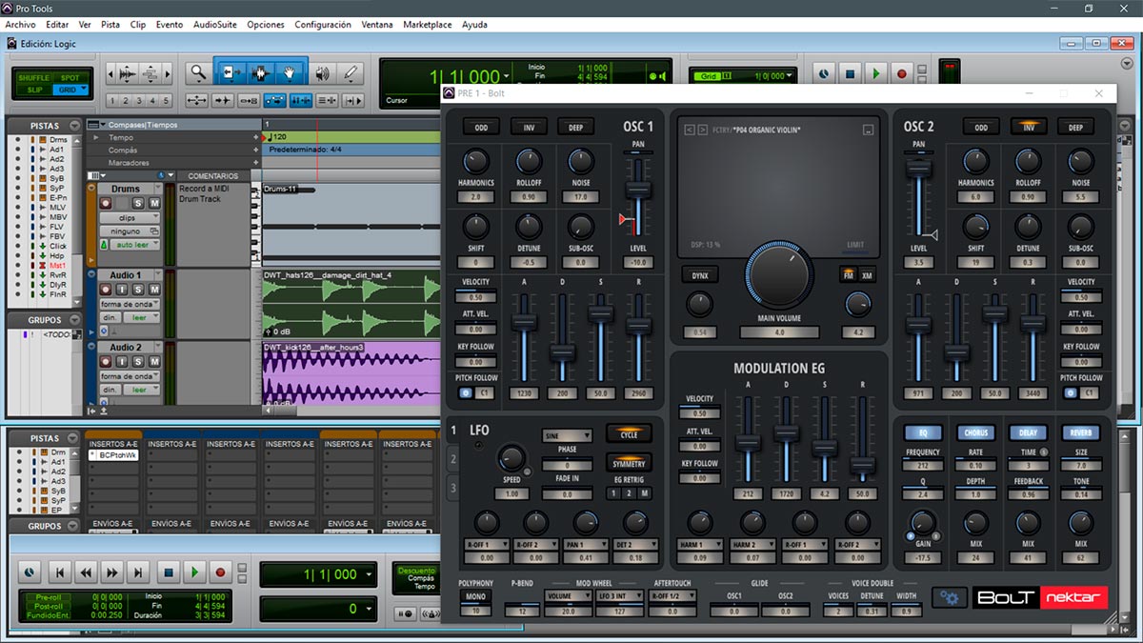Open the LFO 3 INT dropdown

[x=618, y=596]
